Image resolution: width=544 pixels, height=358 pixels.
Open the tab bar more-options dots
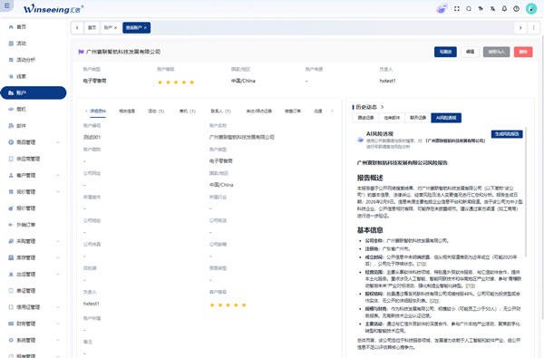534,28
